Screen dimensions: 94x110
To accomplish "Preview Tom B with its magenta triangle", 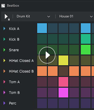I will click(4, 93).
